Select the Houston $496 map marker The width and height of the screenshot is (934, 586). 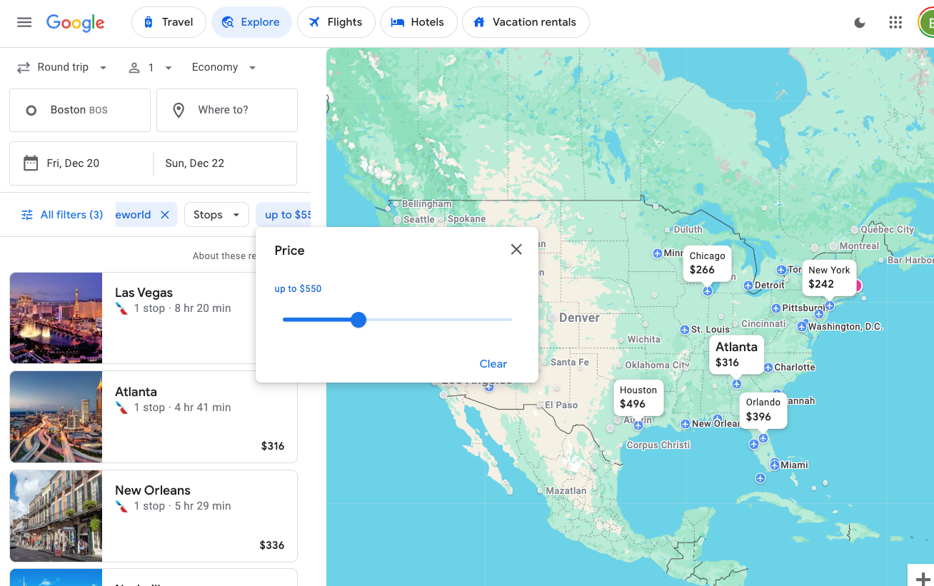coord(638,398)
